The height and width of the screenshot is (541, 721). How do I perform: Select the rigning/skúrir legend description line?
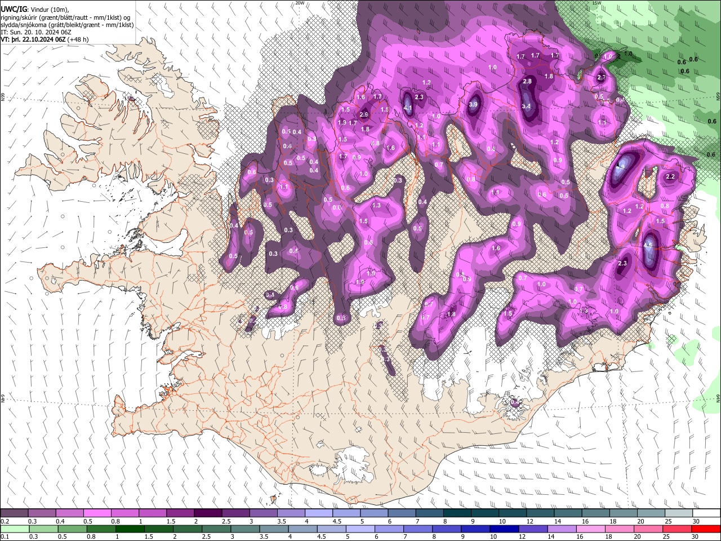pos(65,17)
